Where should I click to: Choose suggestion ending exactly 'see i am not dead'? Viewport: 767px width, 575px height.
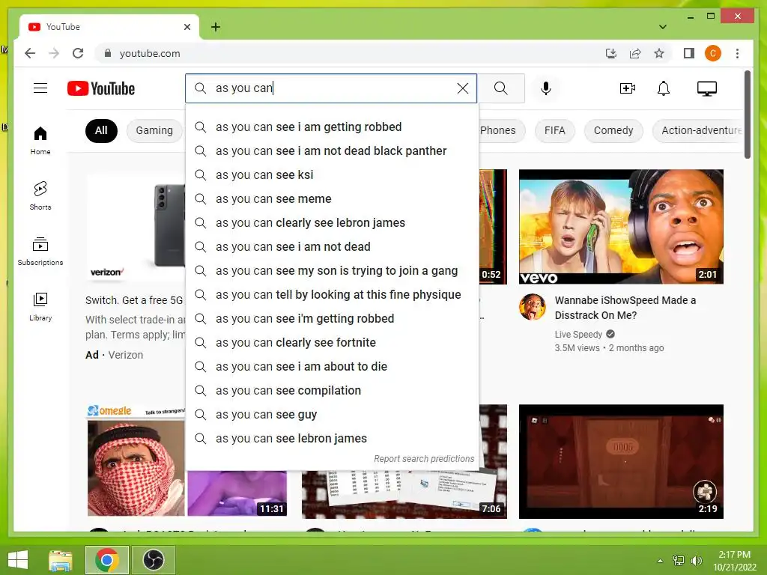332,247
